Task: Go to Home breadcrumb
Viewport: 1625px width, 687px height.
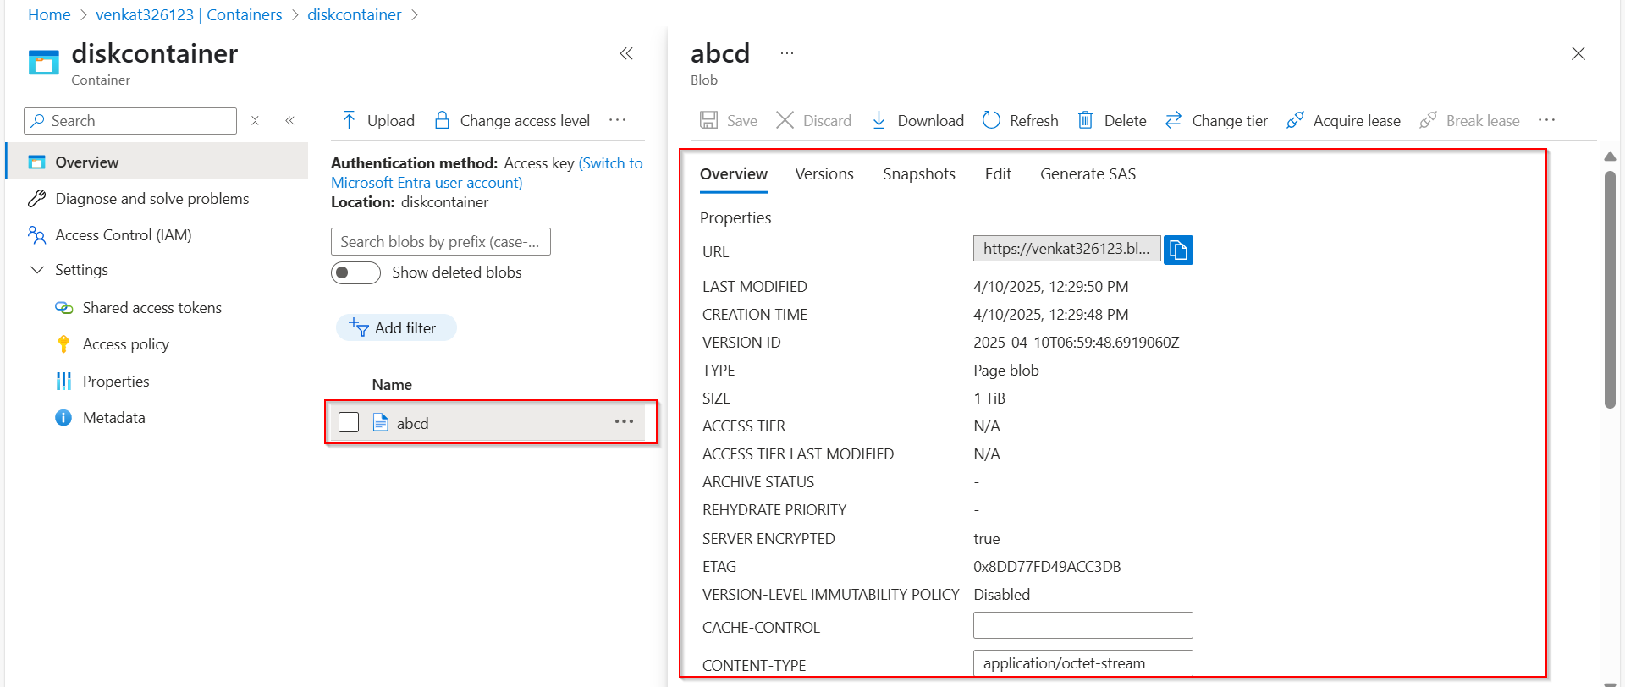Action: (x=49, y=14)
